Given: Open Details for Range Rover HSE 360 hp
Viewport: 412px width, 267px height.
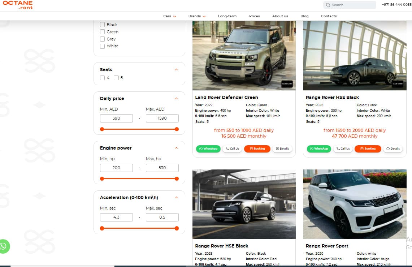Looking at the screenshot, I should tap(393, 149).
